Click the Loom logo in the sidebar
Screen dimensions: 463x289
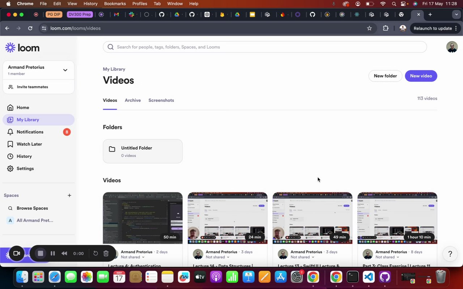point(22,48)
